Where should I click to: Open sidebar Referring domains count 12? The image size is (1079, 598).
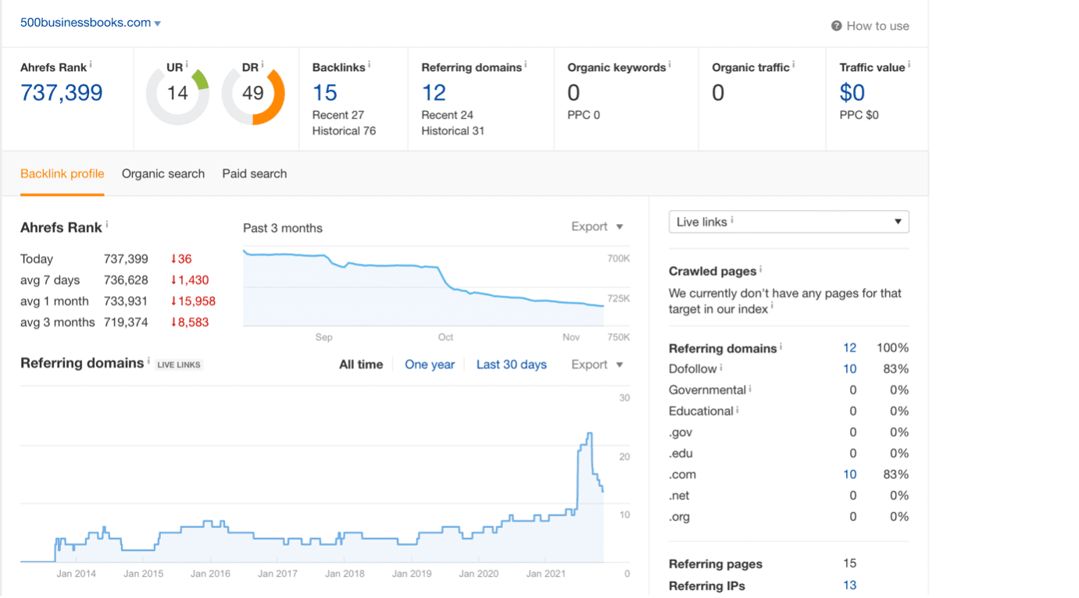tap(849, 348)
